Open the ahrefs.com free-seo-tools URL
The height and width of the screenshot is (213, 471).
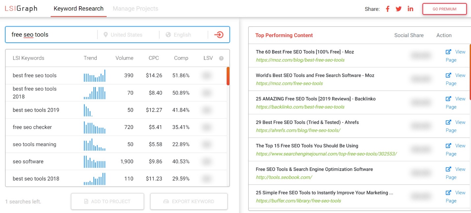click(298, 130)
